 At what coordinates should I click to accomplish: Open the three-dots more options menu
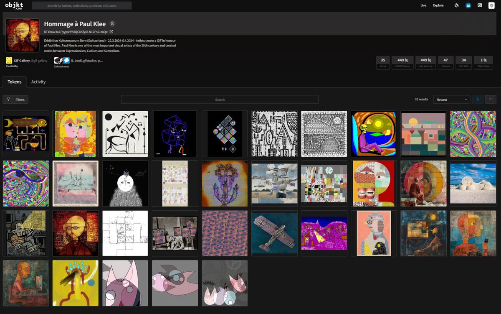point(491,100)
